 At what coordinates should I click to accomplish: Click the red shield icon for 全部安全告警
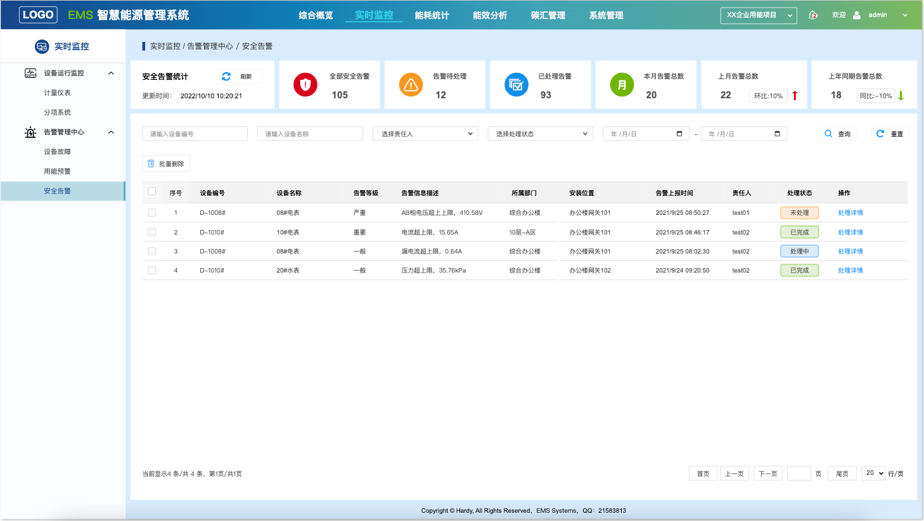[x=305, y=84]
